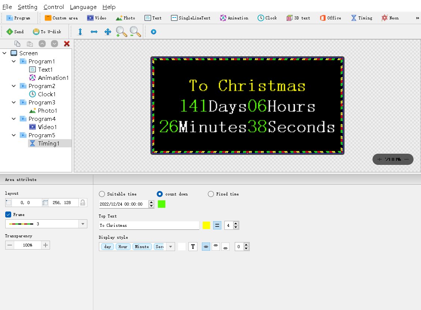Open the File menu
This screenshot has height=310, width=421.
coord(7,7)
